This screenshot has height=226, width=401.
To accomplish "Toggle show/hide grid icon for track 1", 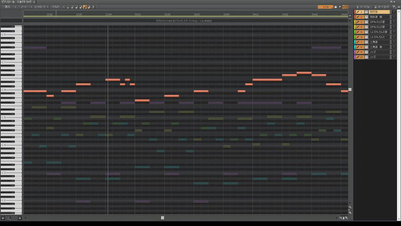I will (x=366, y=12).
